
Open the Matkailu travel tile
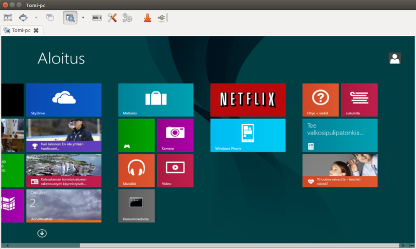(155, 100)
